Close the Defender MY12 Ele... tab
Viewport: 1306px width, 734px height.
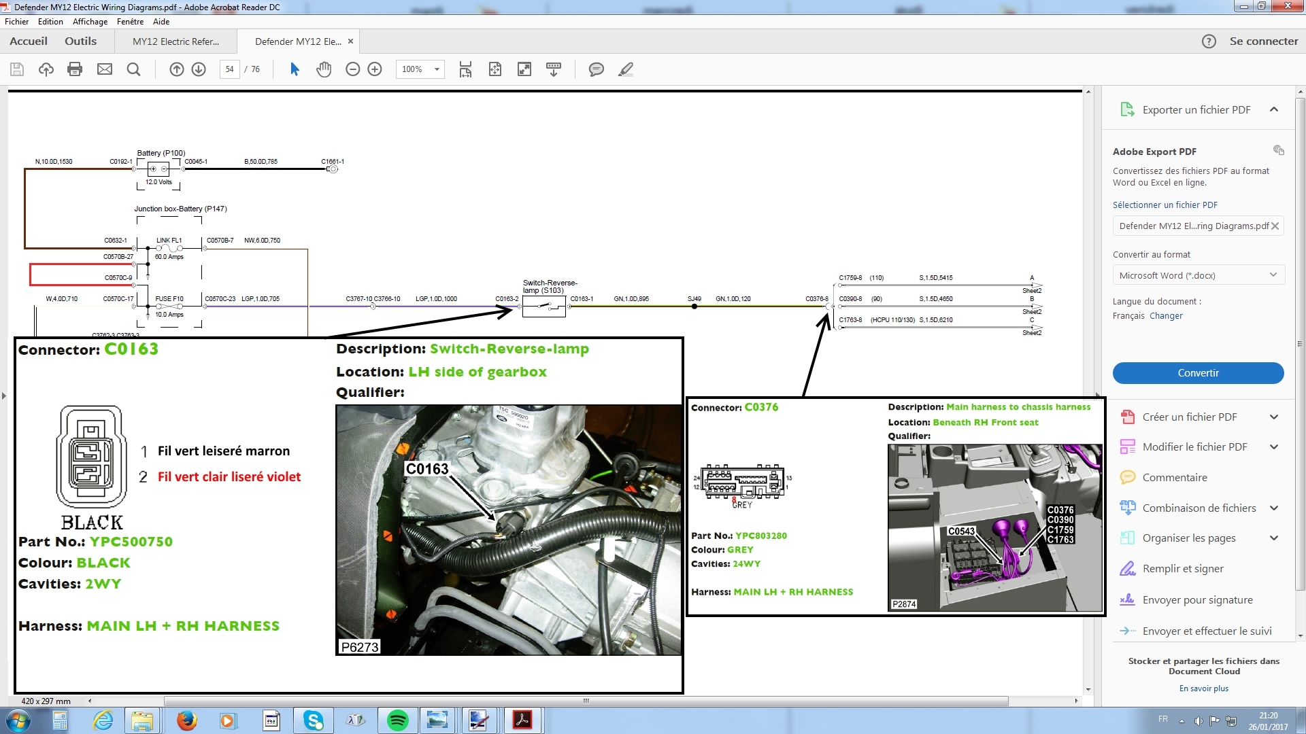coord(351,41)
